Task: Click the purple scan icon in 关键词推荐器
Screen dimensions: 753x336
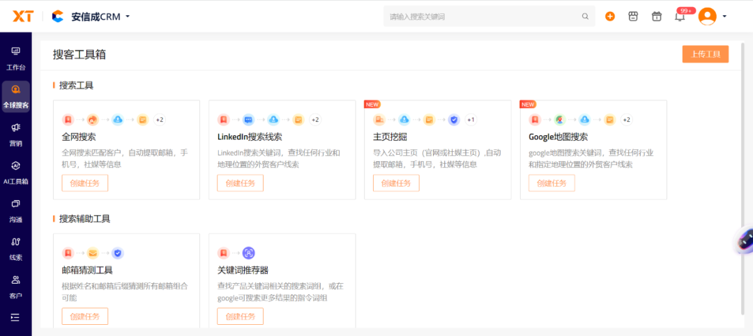Action: [248, 253]
